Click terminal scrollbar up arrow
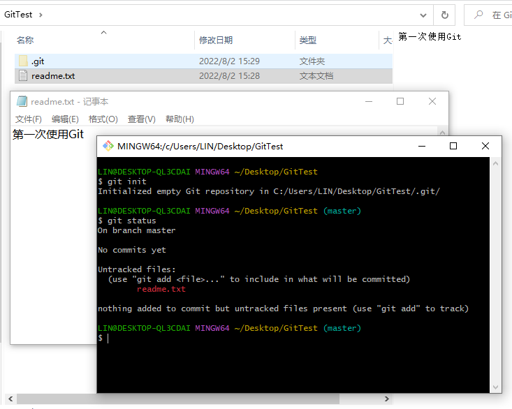The width and height of the screenshot is (512, 409). [495, 163]
